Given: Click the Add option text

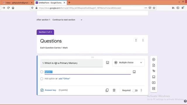Looking at the screenshot, I should 50,79.
